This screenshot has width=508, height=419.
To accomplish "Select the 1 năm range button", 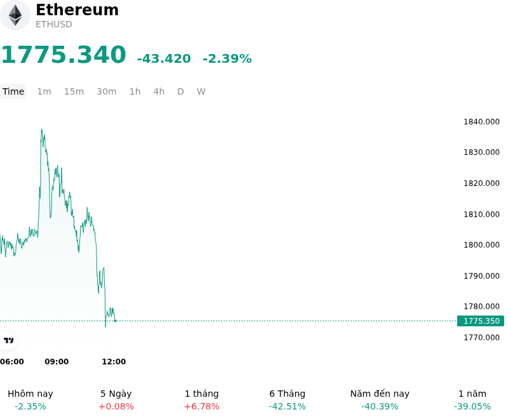I will pyautogui.click(x=472, y=400).
